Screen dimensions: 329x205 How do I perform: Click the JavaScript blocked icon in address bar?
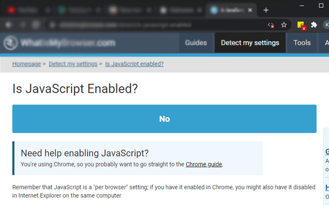[x=271, y=25]
